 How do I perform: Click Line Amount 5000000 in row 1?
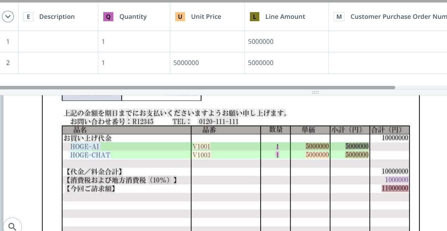click(x=287, y=41)
